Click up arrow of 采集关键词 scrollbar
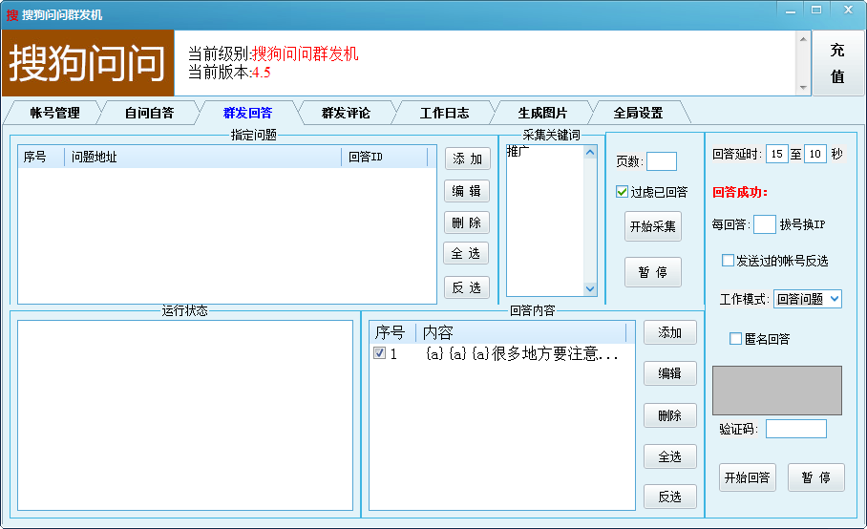The height and width of the screenshot is (529, 867). point(590,152)
